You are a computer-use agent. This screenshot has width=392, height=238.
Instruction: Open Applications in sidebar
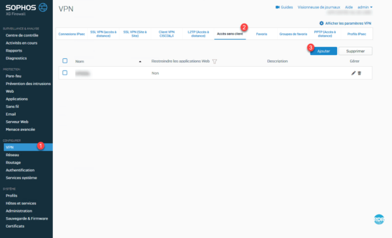[17, 99]
